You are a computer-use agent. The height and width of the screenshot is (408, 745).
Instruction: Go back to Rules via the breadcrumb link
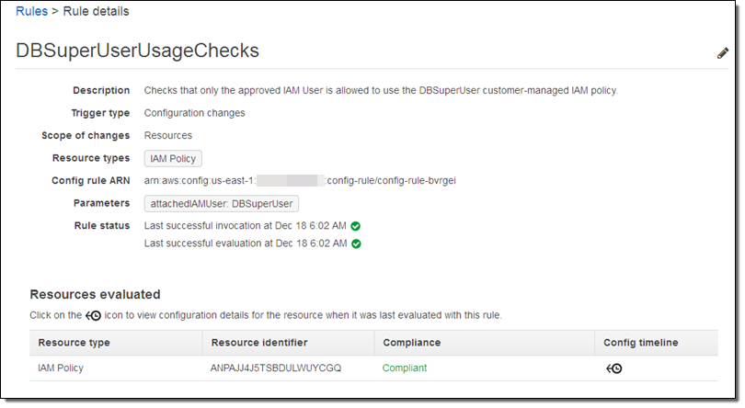coord(31,12)
